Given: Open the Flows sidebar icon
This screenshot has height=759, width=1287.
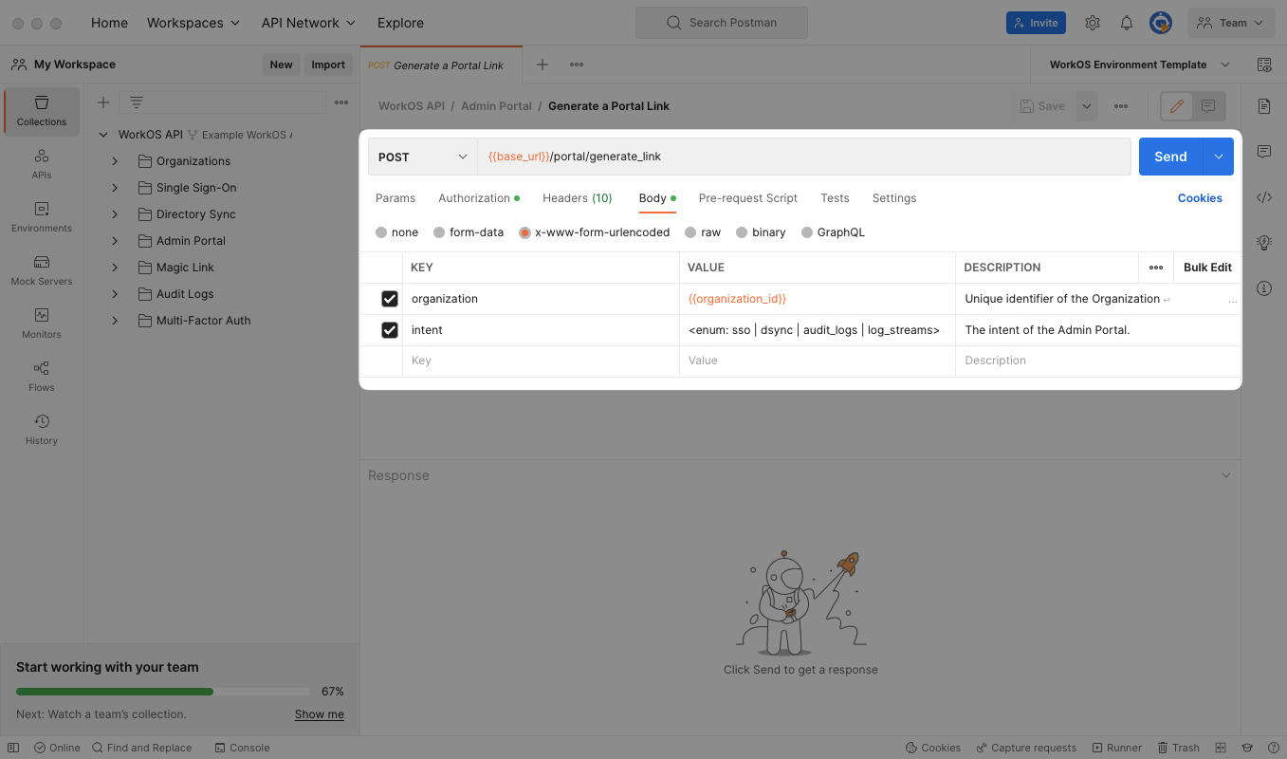Looking at the screenshot, I should [x=42, y=376].
